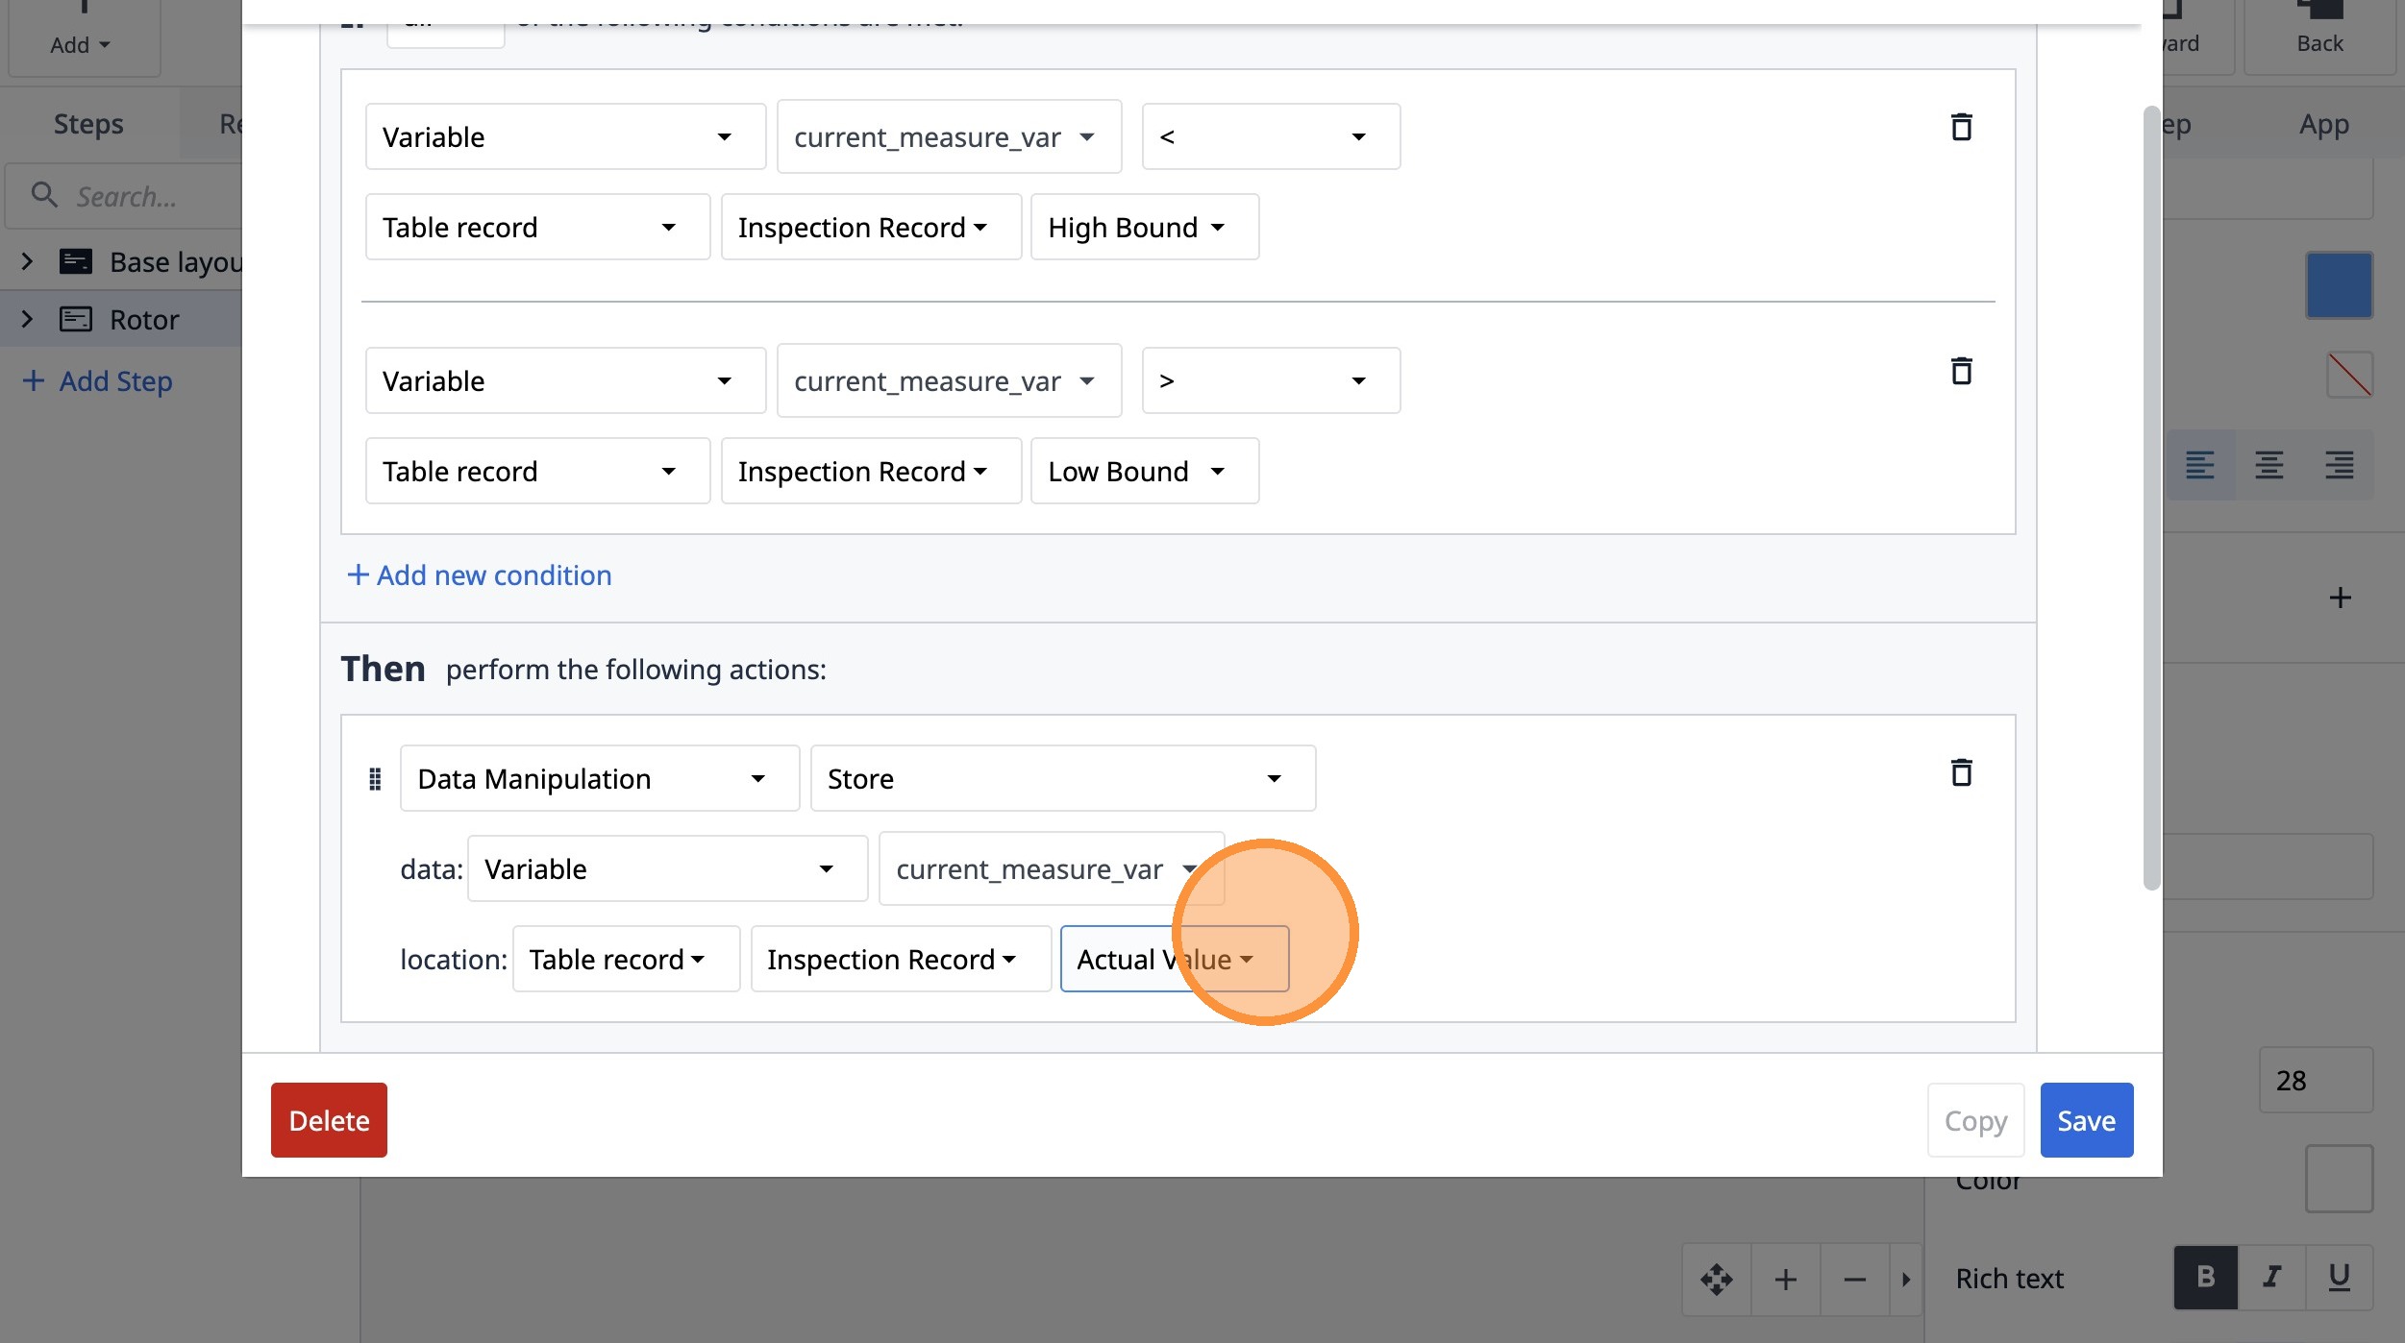Switch to the Steps tab

pos(88,124)
